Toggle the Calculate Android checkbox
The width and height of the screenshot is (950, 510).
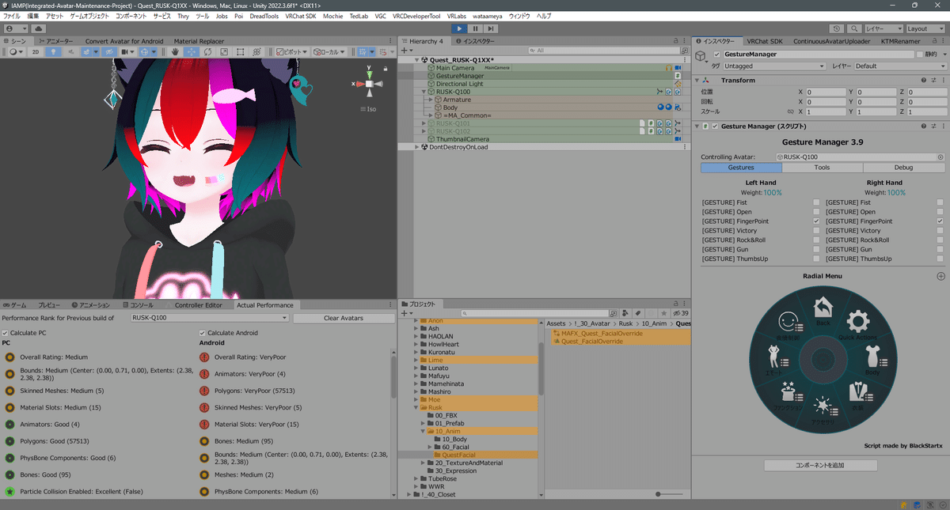[x=203, y=333]
